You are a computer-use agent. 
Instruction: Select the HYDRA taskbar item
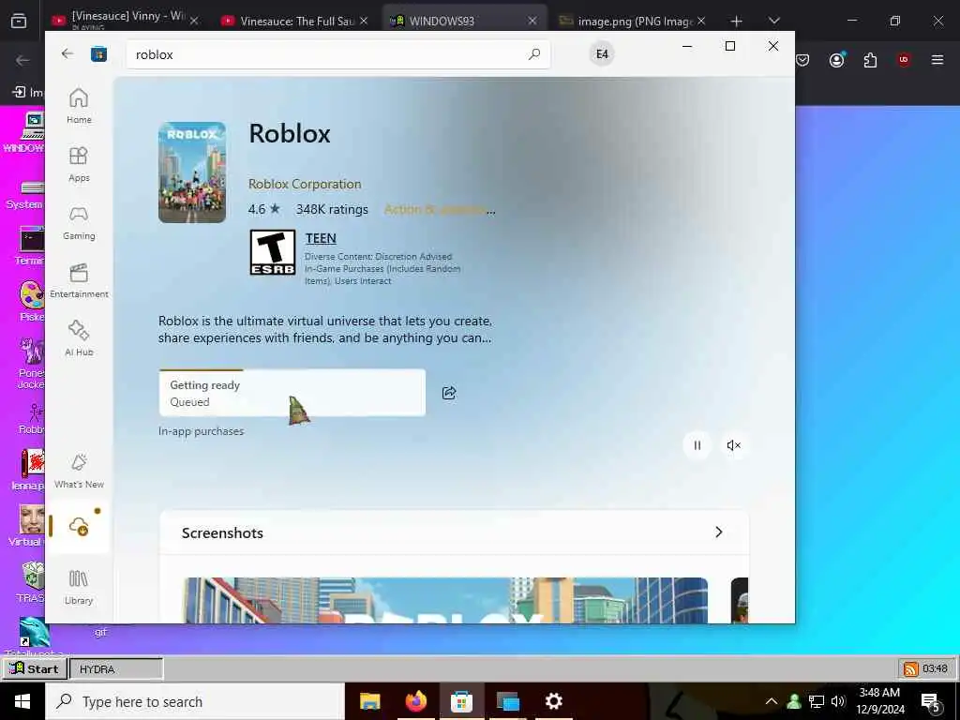tap(116, 668)
